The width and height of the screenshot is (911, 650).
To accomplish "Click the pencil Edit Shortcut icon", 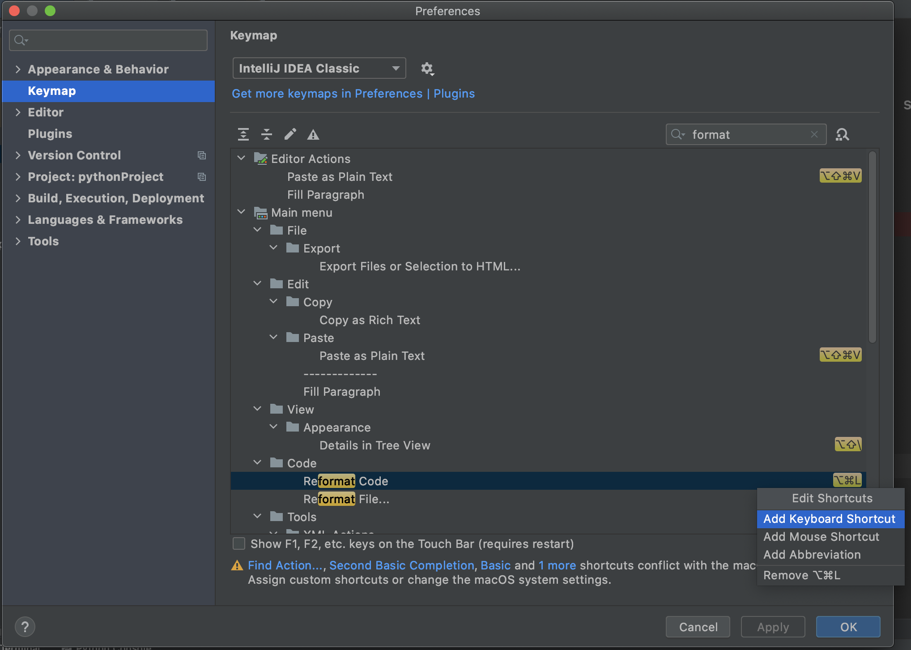I will tap(290, 134).
